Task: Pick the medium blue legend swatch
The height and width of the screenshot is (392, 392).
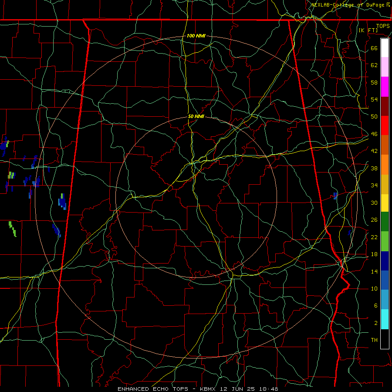Action: pos(385,280)
